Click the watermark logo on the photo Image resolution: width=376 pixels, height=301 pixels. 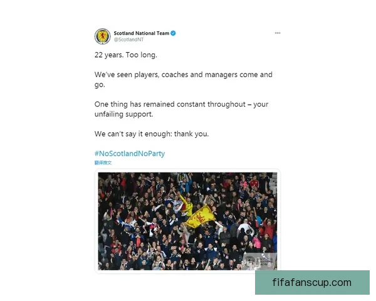click(x=259, y=260)
